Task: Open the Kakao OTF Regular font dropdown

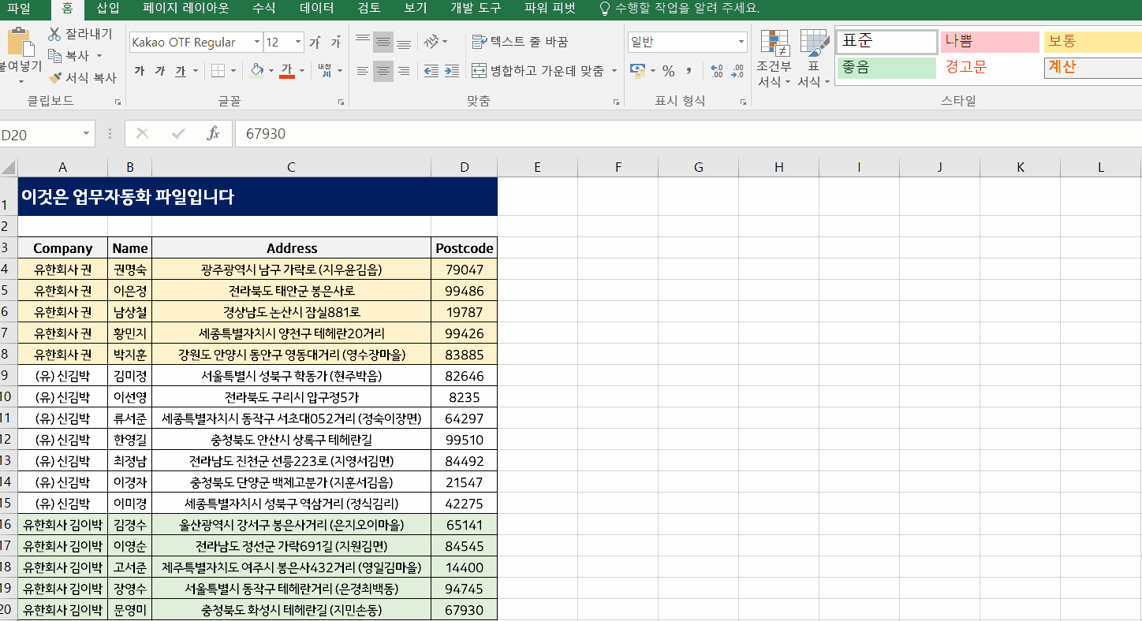Action: (x=257, y=43)
